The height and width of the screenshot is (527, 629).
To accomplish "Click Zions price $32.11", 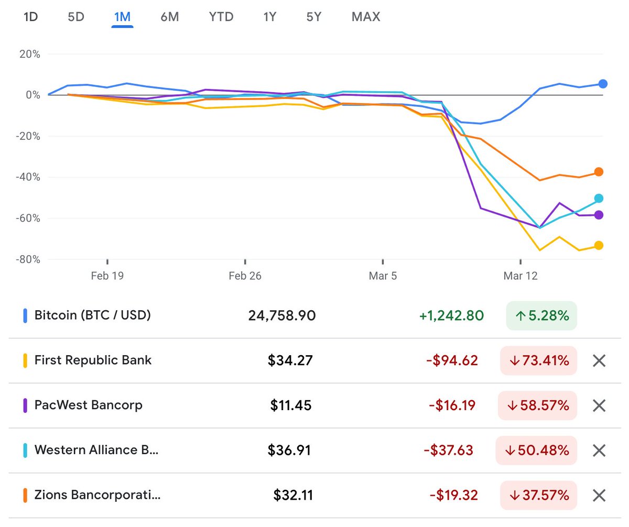I will (293, 496).
